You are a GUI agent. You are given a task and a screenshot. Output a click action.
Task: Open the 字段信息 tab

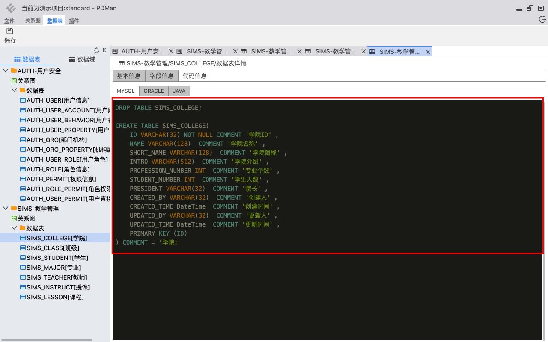click(161, 76)
